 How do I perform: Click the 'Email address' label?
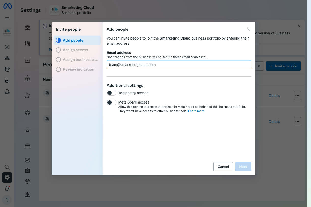click(x=119, y=53)
